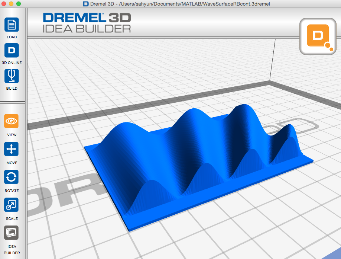
Task: Start the Build tool
Action: [12, 76]
